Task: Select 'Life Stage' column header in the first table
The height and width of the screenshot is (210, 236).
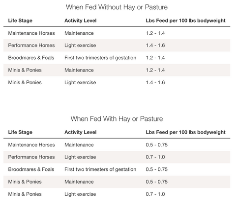Action: 20,21
